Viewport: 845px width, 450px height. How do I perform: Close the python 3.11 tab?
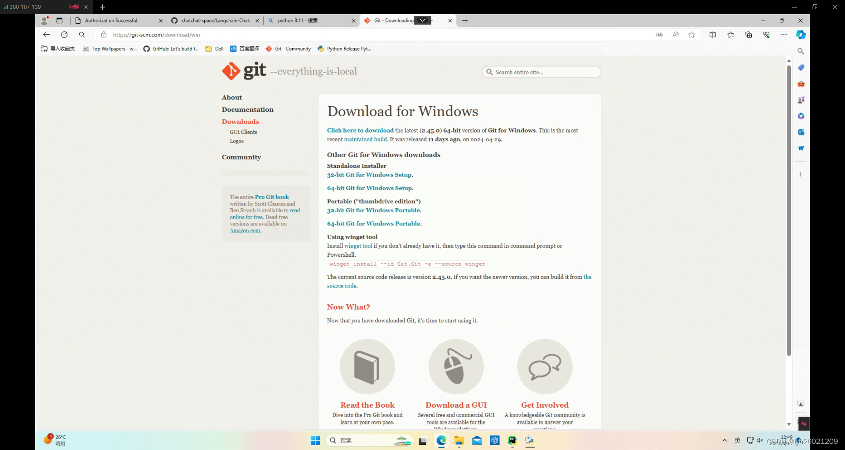[353, 21]
